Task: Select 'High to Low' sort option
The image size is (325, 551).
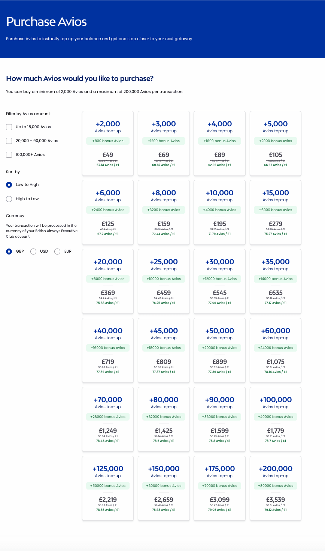Action: pyautogui.click(x=9, y=199)
